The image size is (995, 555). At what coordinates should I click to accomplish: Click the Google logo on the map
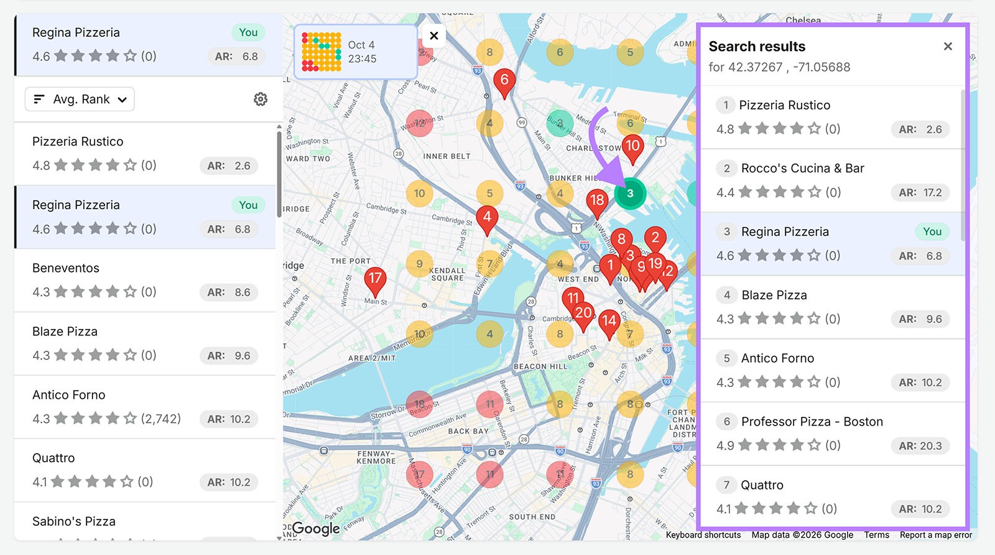pos(316,529)
